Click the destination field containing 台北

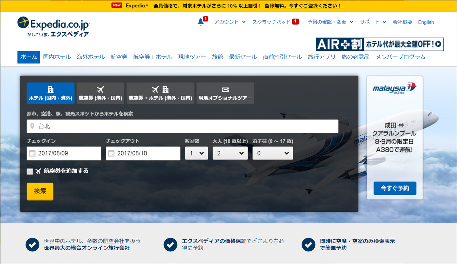[x=182, y=126]
